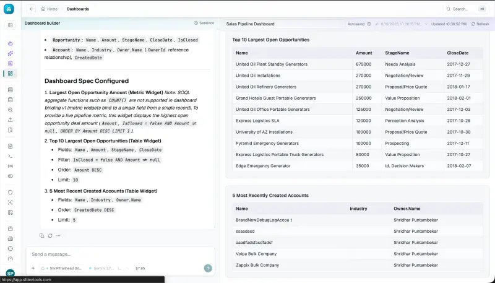Click the app logo at top left
The width and height of the screenshot is (495, 283).
pos(9,9)
